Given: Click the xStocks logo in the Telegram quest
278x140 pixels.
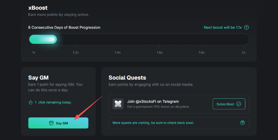Looking at the screenshot, I should pyautogui.click(x=118, y=104).
